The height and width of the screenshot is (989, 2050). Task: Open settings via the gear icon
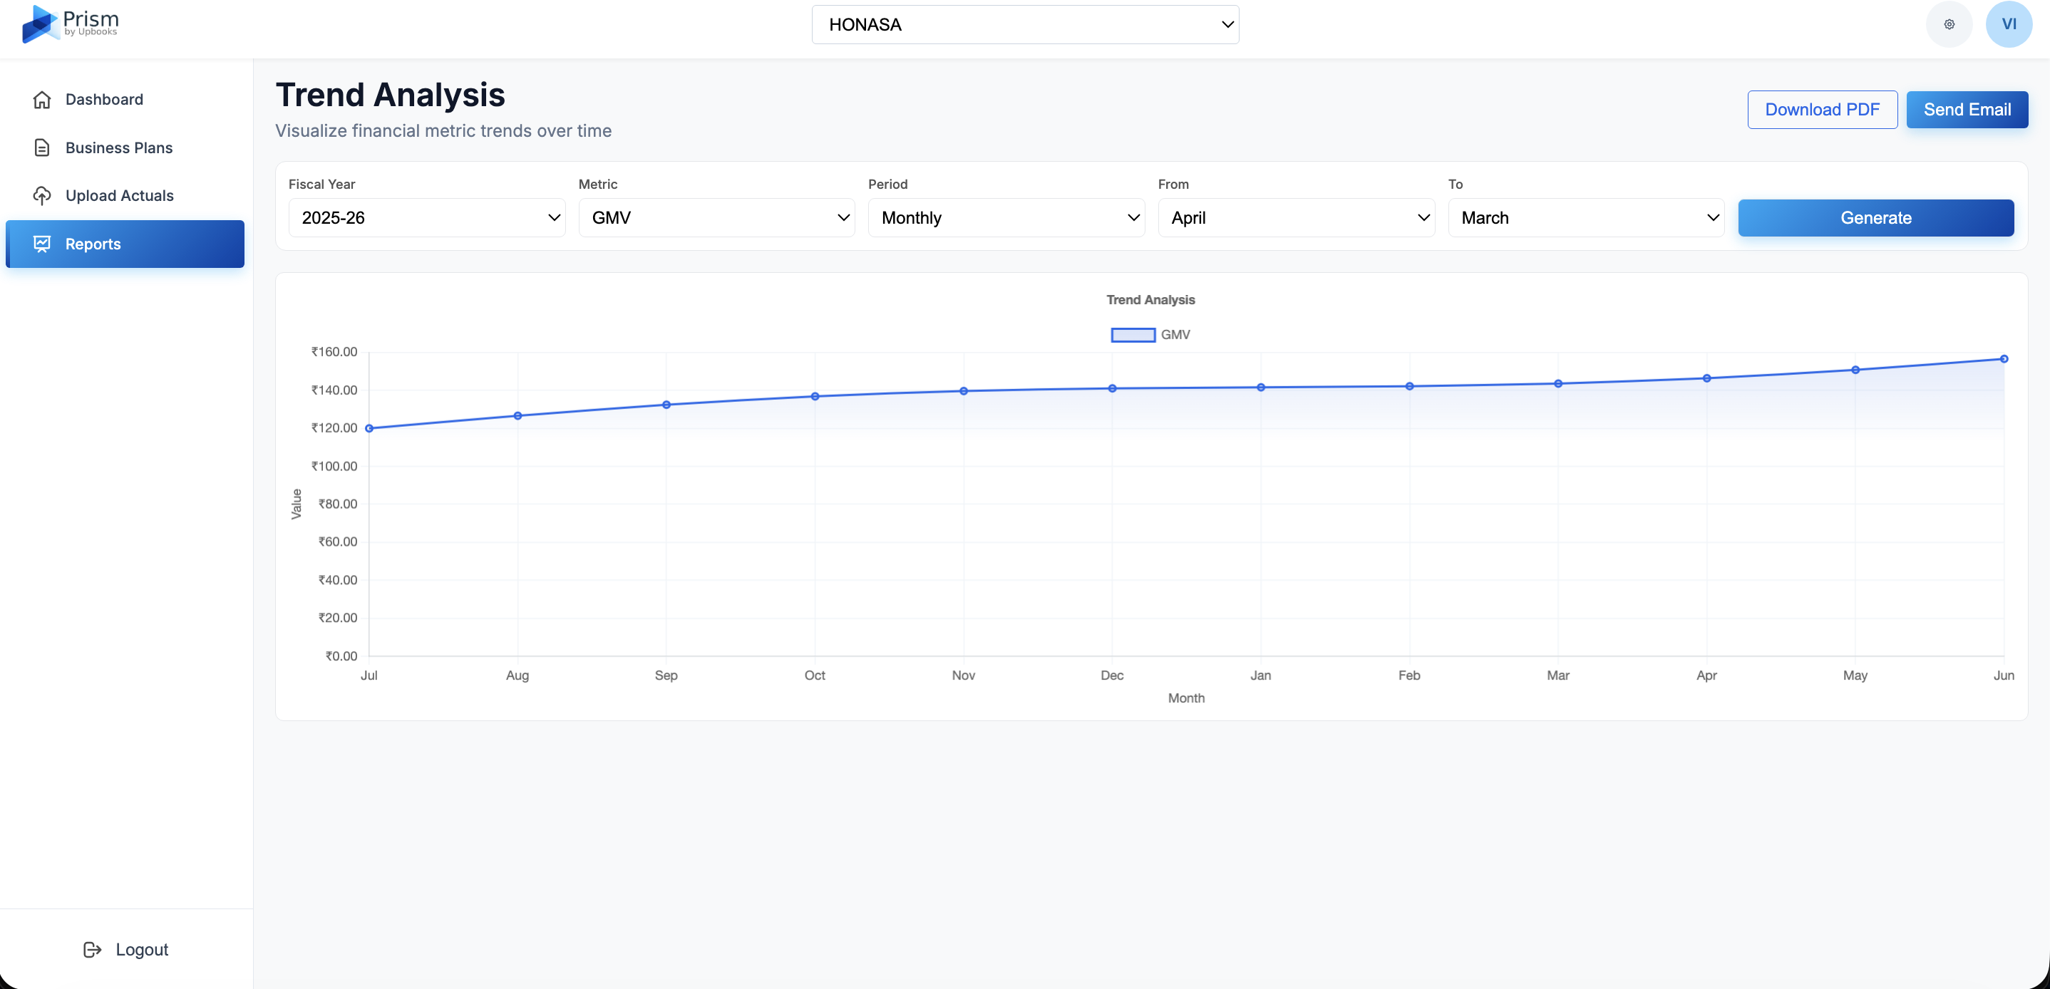click(1948, 25)
